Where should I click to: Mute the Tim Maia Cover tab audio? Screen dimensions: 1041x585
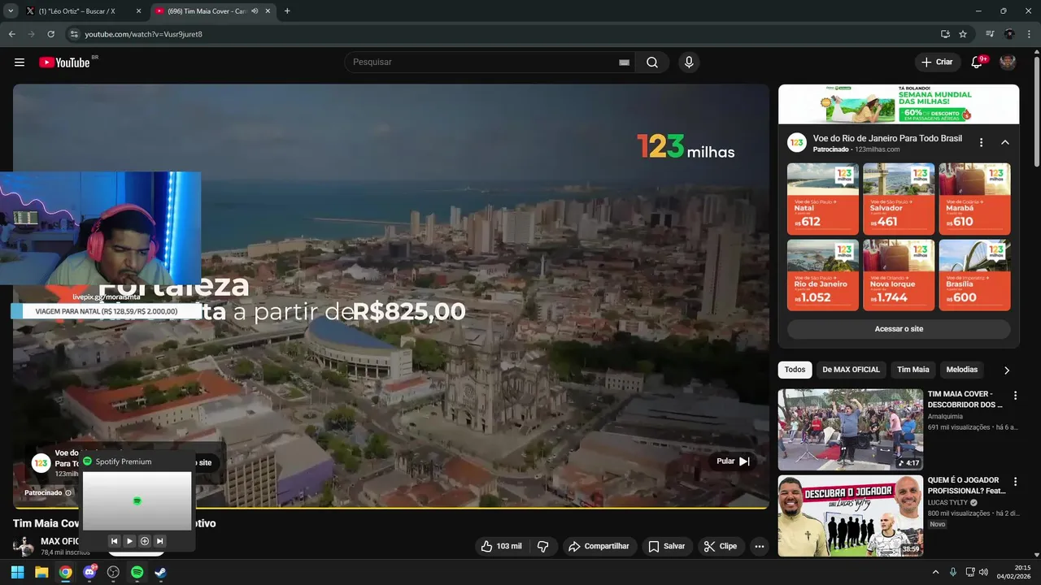255,11
